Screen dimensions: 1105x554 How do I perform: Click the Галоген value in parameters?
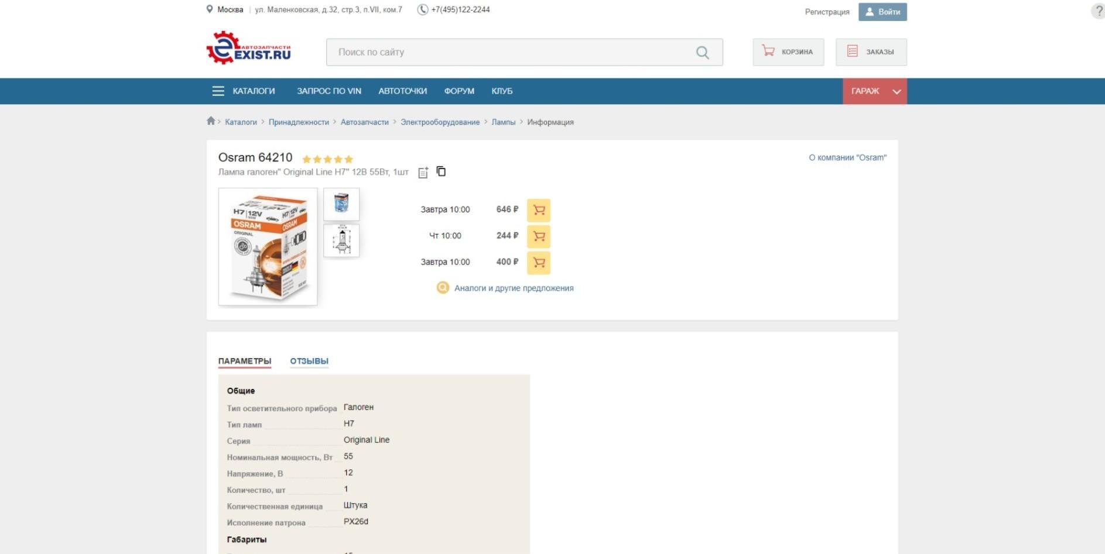pos(358,407)
